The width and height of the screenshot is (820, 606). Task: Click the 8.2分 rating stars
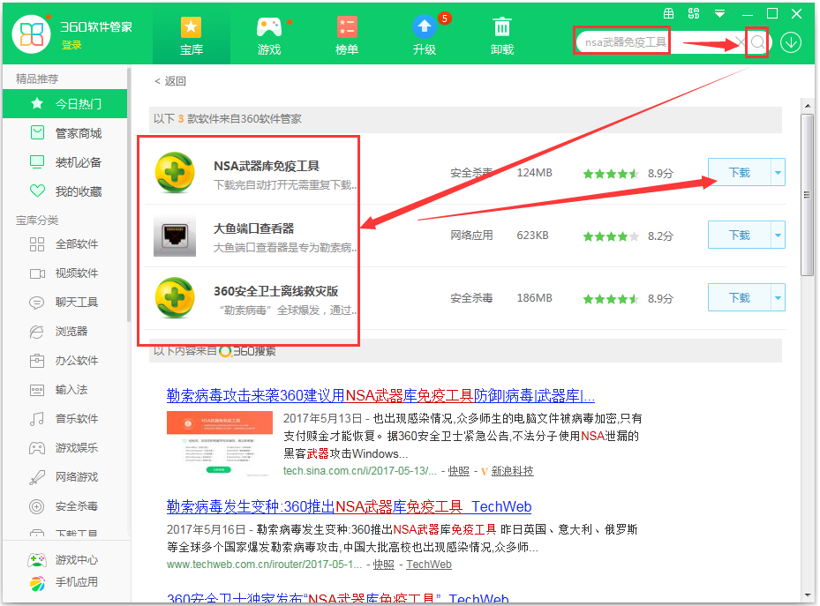tap(611, 236)
